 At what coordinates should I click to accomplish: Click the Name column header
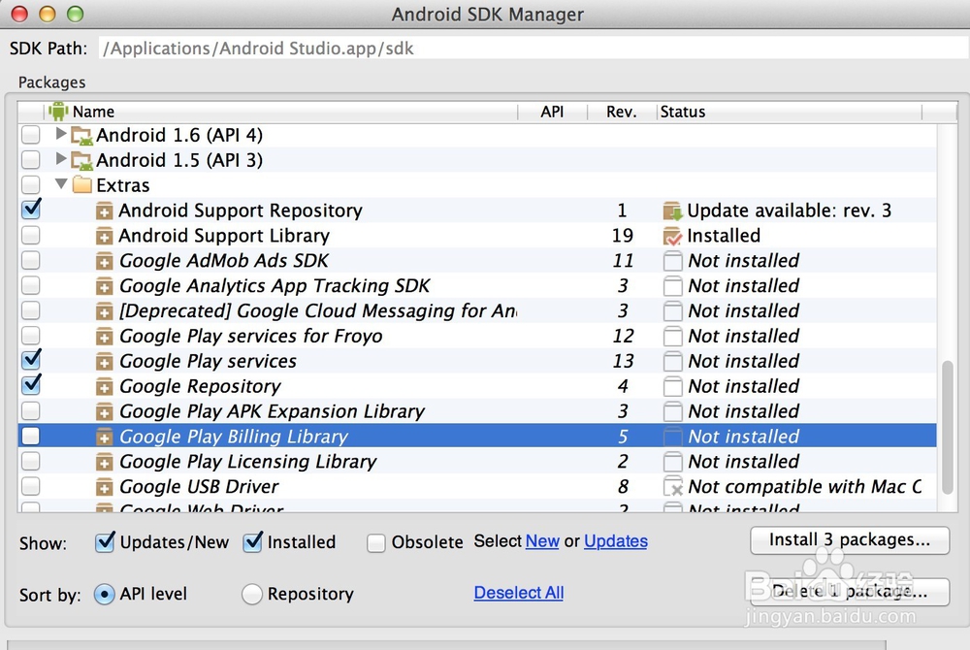(281, 112)
